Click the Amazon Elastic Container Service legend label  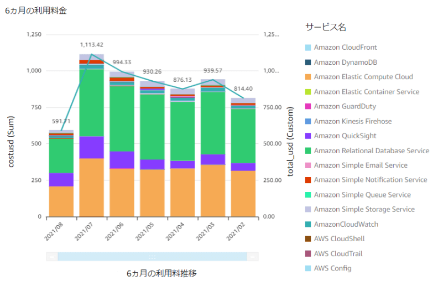point(366,92)
